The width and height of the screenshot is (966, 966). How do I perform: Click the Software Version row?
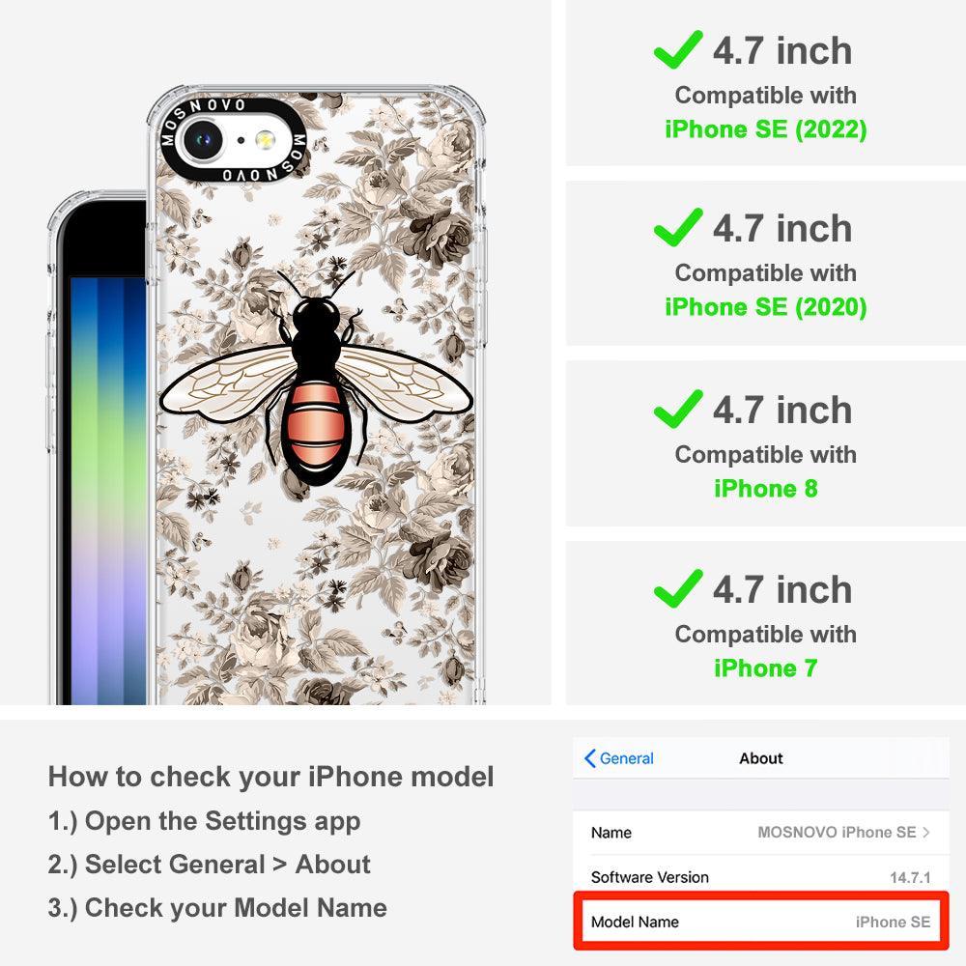tap(761, 877)
